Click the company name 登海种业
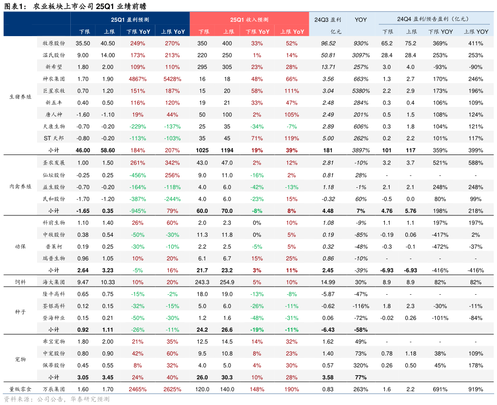Viewport: 497px width, 405px height. 54,318
